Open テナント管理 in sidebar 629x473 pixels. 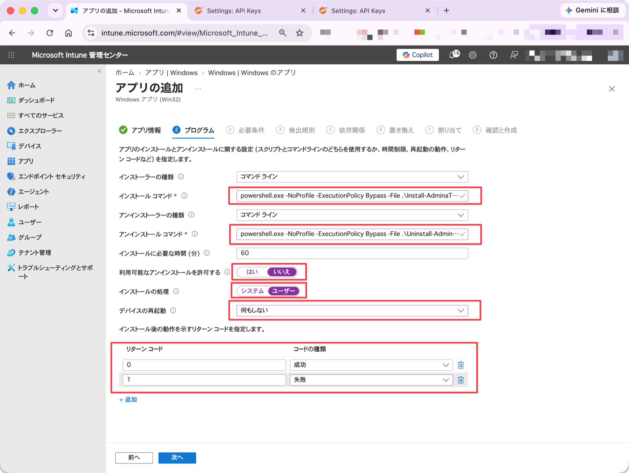[29, 253]
